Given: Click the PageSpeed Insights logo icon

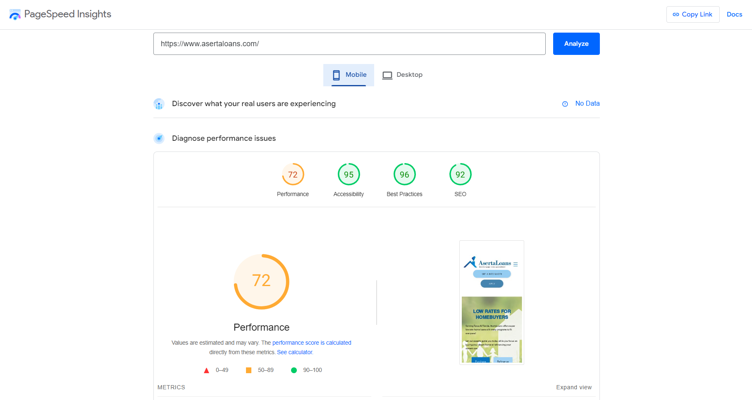Looking at the screenshot, I should pyautogui.click(x=15, y=14).
